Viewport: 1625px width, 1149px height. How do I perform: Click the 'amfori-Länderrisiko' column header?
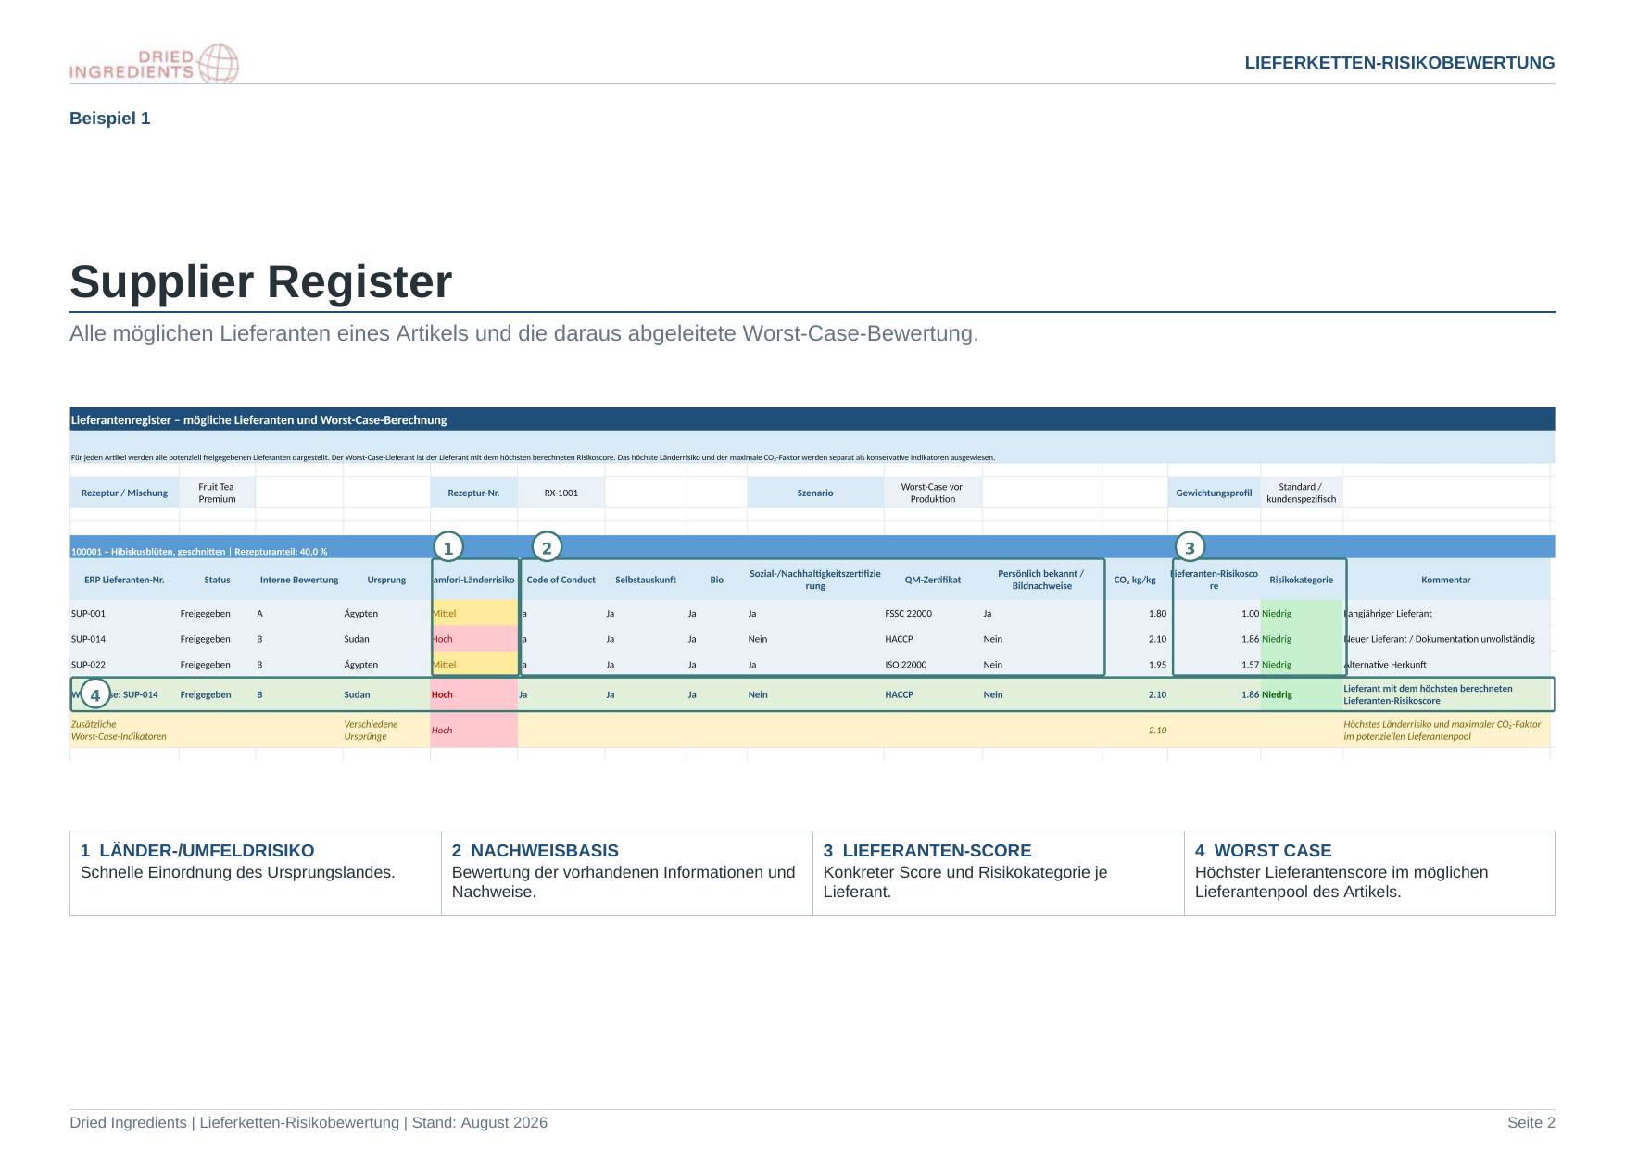pos(473,580)
